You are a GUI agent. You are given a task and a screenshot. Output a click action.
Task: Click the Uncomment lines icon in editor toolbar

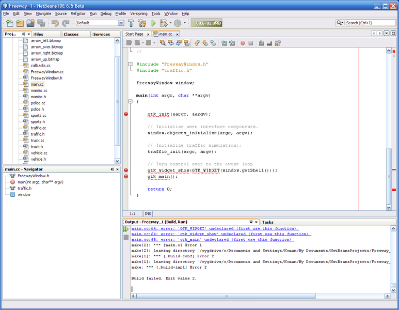pyautogui.click(x=269, y=43)
